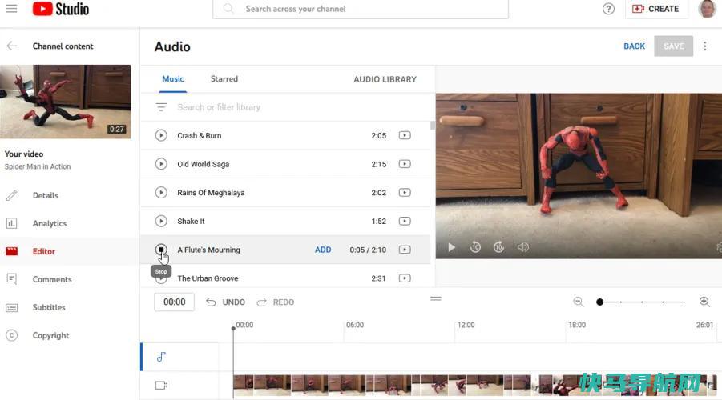722x400 pixels.
Task: Click the Analytics bar chart icon
Action: pyautogui.click(x=11, y=223)
